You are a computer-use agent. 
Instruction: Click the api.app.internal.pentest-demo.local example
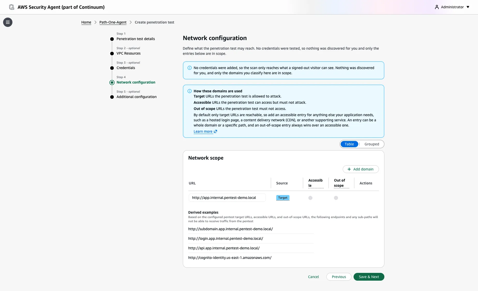224,248
